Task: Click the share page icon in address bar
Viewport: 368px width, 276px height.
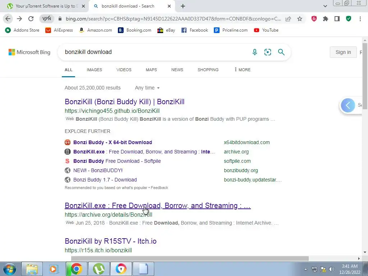Action: tap(288, 19)
